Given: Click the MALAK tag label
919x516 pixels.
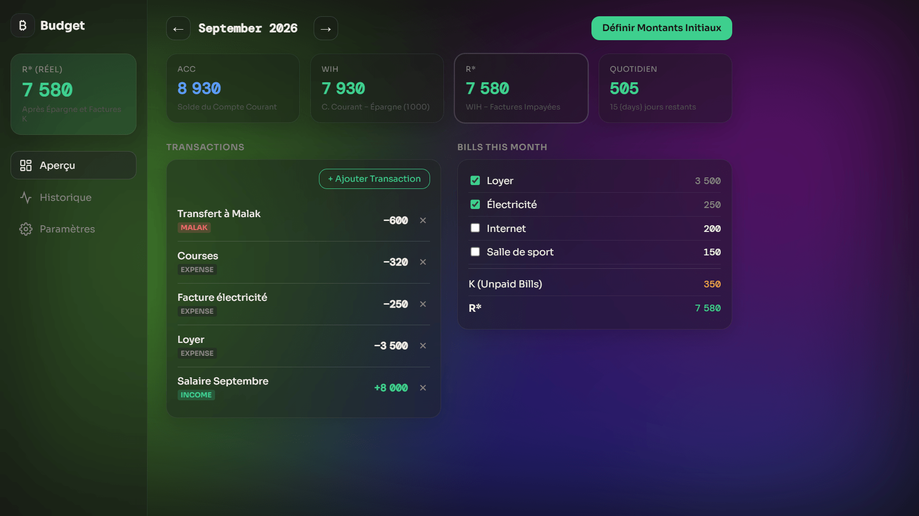Looking at the screenshot, I should pyautogui.click(x=194, y=228).
